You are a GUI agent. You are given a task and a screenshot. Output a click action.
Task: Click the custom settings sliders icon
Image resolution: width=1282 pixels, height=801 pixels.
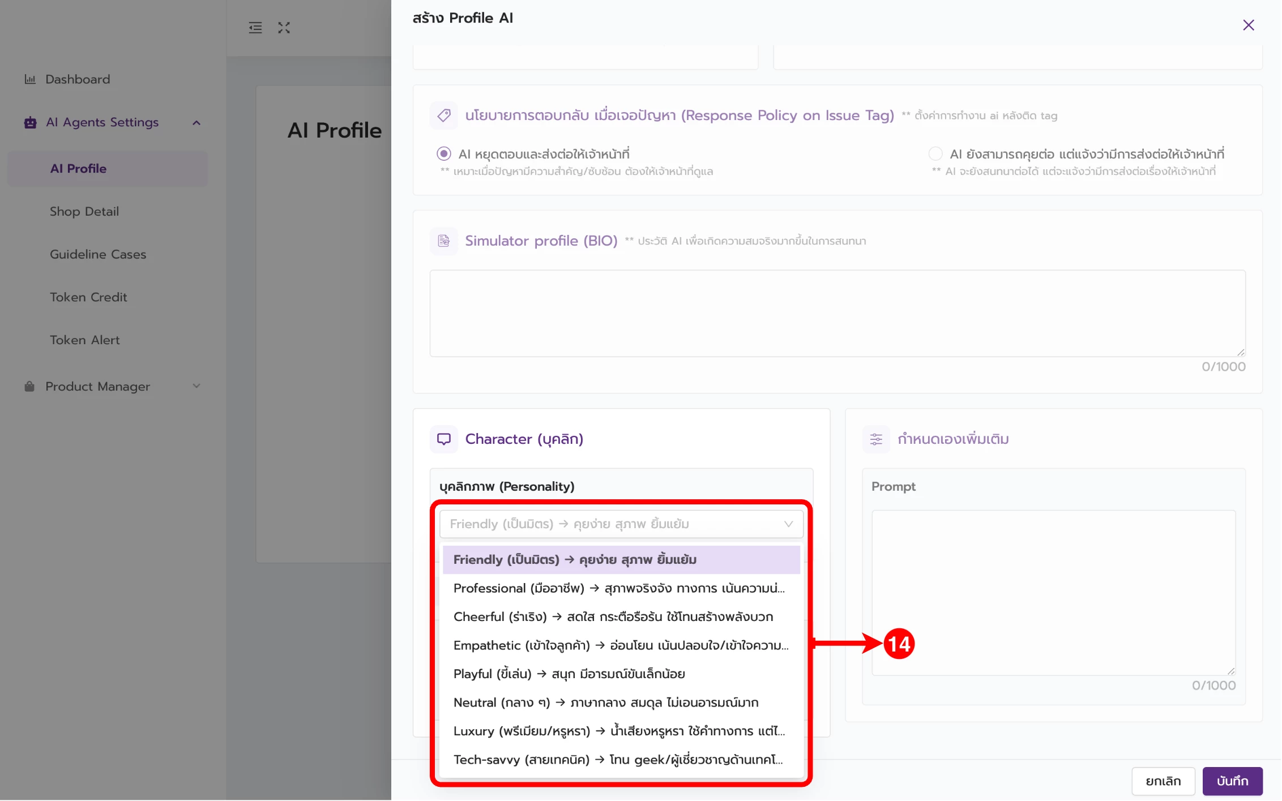[876, 439]
